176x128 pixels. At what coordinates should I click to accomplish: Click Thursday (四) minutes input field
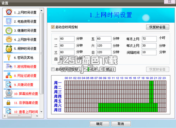(67, 59)
